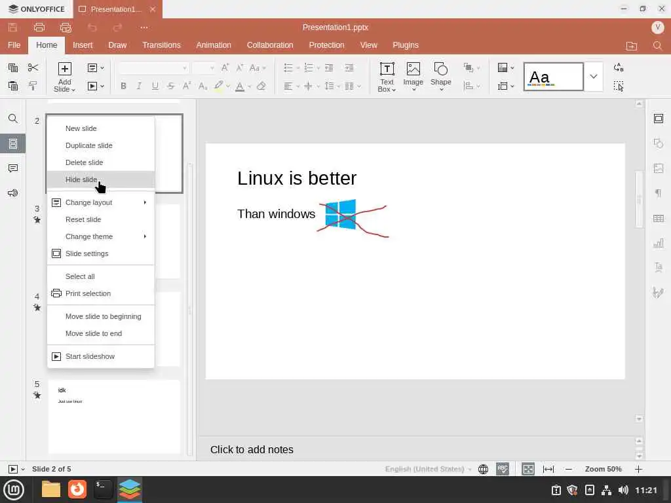
Task: Toggle Strikethrough formatting
Action: [171, 86]
